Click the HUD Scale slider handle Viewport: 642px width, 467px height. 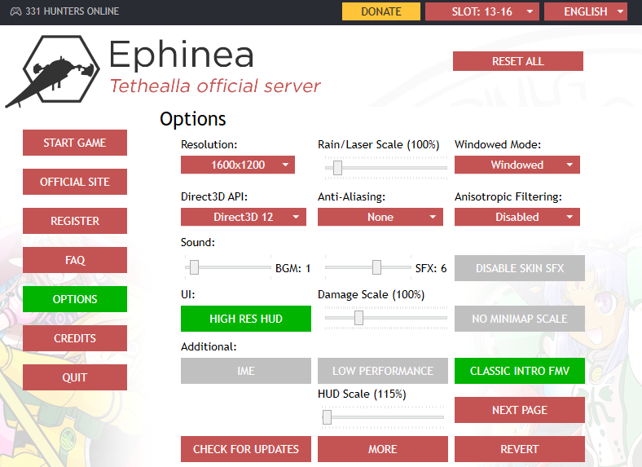[327, 417]
